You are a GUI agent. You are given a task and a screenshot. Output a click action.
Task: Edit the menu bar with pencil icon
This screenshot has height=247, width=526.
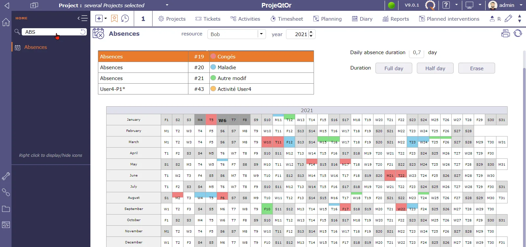tap(508, 19)
